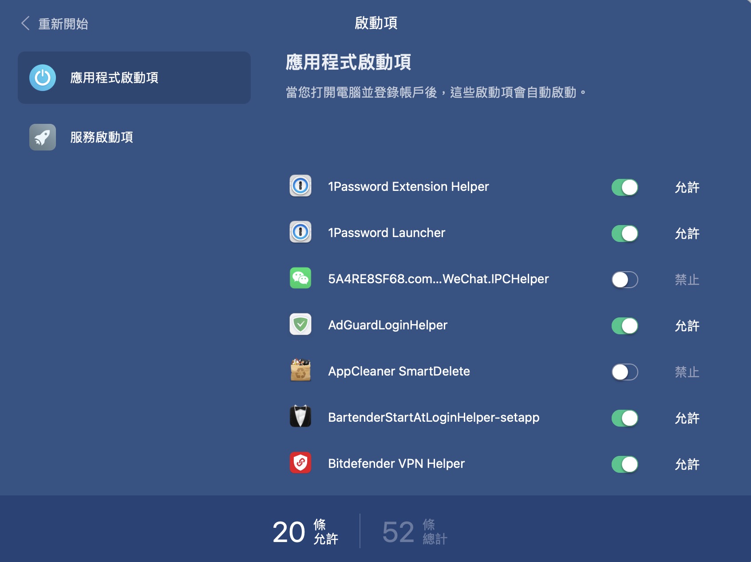751x562 pixels.
Task: Select the 5A4RE8SF68.com...WeChat.IPCHelper name
Action: tap(439, 279)
